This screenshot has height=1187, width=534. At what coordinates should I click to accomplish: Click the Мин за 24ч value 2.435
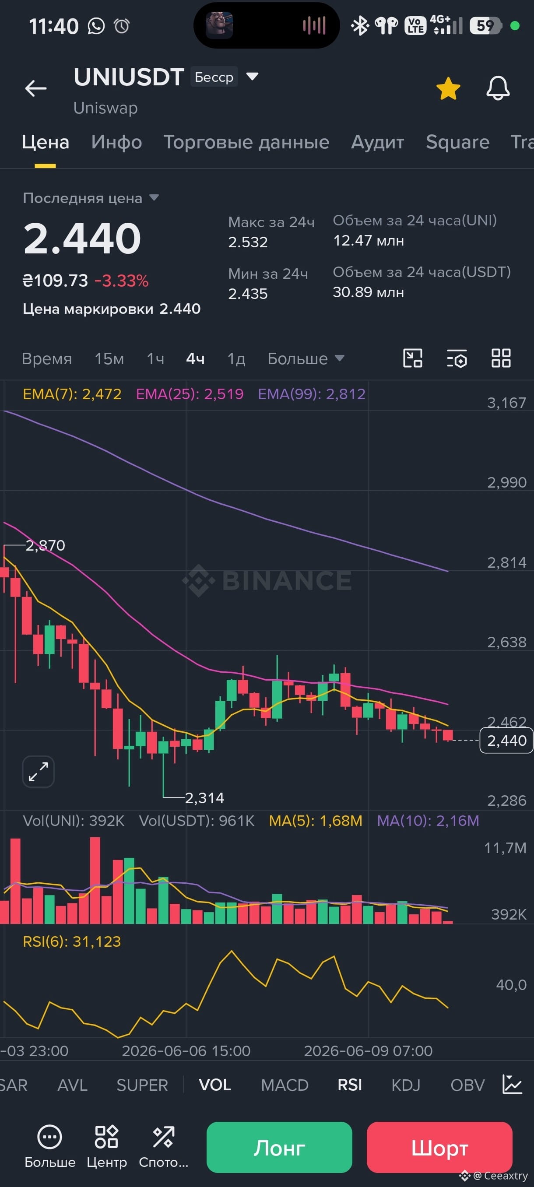point(248,294)
